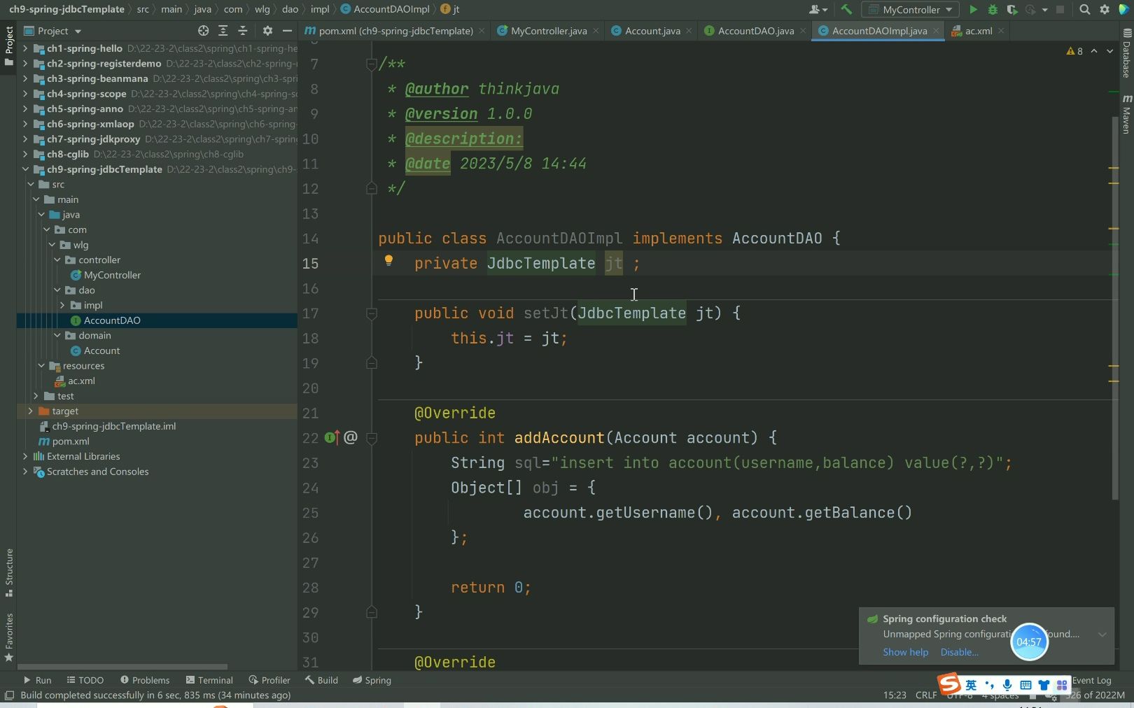Viewport: 1134px width, 708px height.
Task: Go to next highlighted warning arrow
Action: pyautogui.click(x=1109, y=51)
